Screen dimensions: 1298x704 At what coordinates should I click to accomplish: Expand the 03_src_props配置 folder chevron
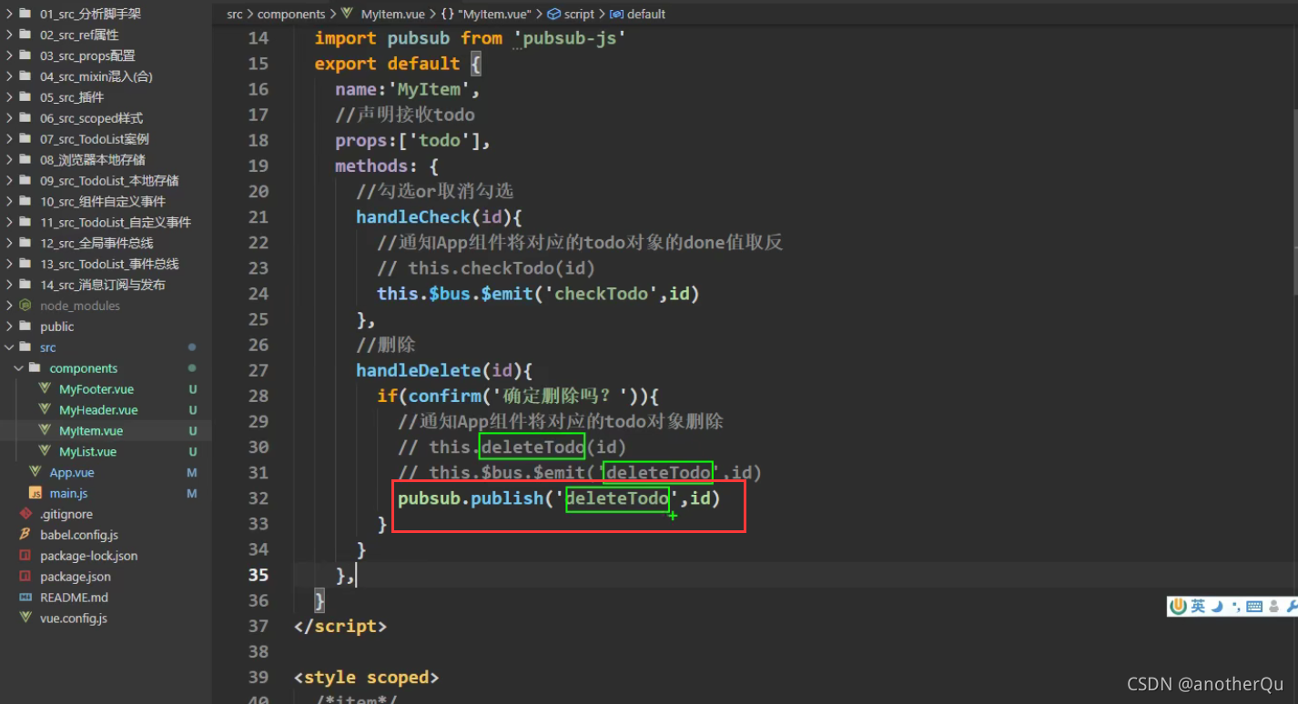point(9,55)
